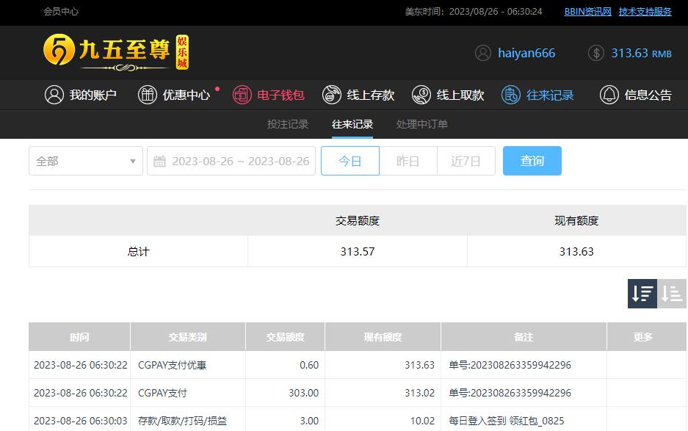The width and height of the screenshot is (688, 431).
Task: Click the 备注 column header
Action: coord(524,336)
